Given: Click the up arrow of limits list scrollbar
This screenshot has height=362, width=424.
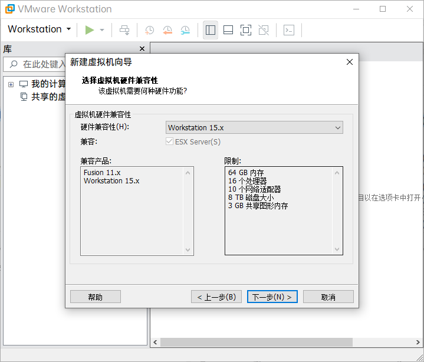Looking at the screenshot, I should (337, 173).
